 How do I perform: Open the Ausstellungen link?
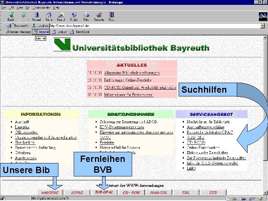tap(26, 158)
